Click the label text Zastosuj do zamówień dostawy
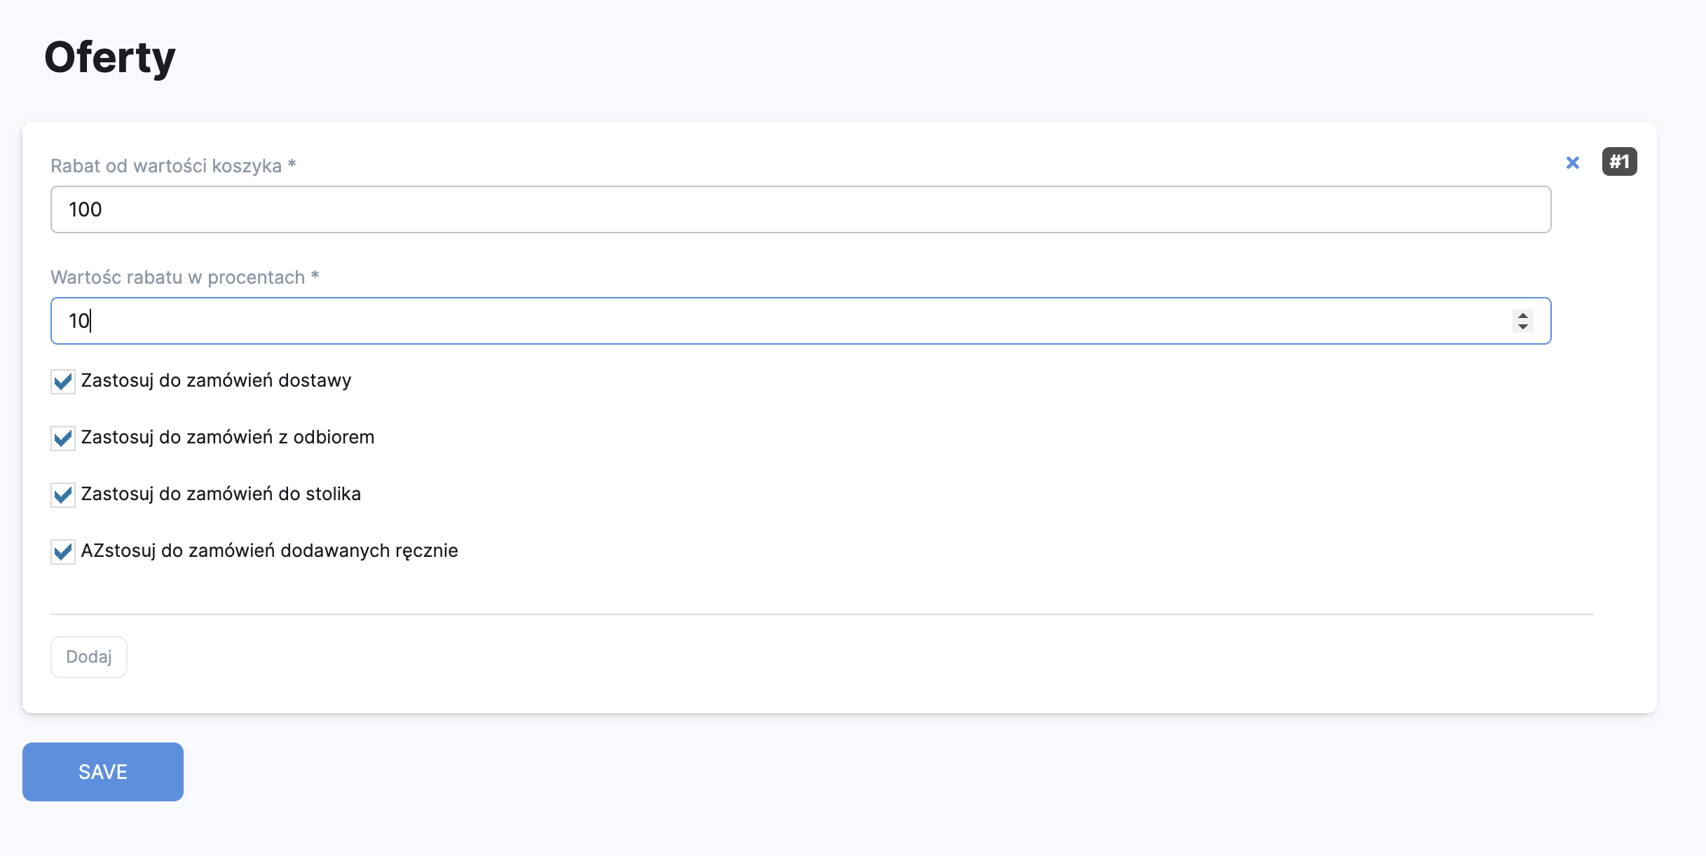The width and height of the screenshot is (1706, 856). 216,380
